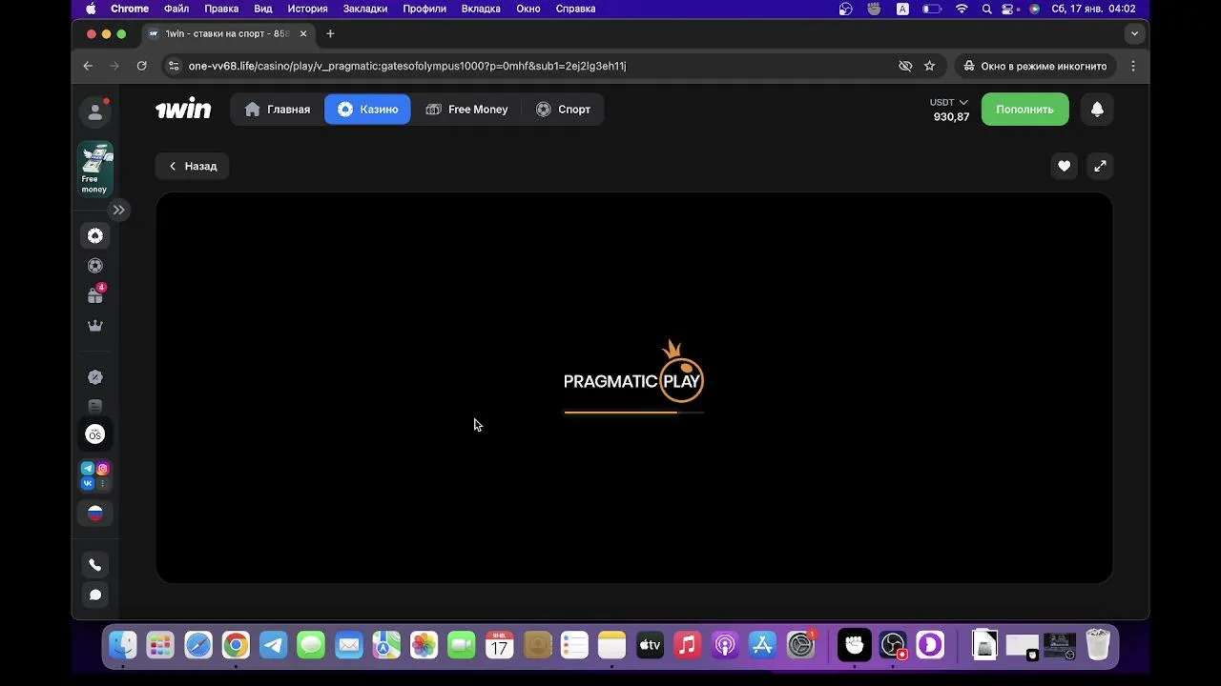Screen dimensions: 1221x686
Task: Change language via Russian flag
Action: (95, 514)
